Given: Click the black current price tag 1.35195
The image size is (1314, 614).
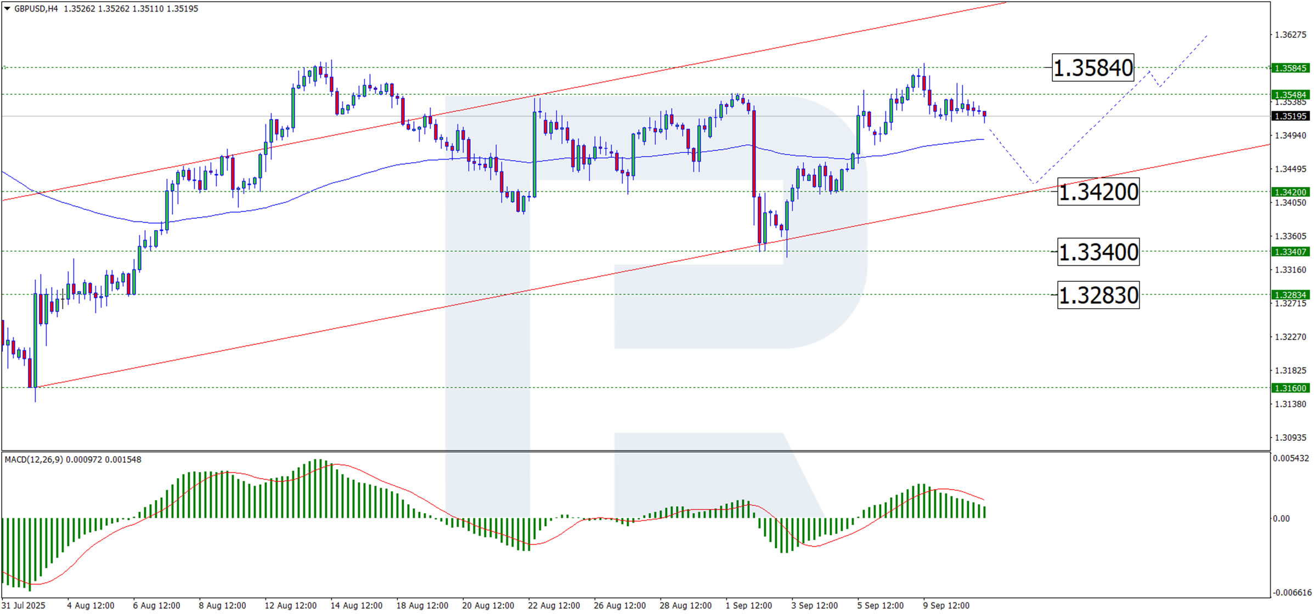Looking at the screenshot, I should [x=1290, y=116].
